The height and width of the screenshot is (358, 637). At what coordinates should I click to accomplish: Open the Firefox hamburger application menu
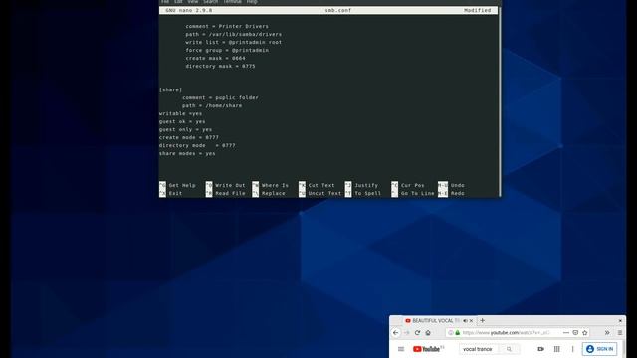[x=620, y=333]
